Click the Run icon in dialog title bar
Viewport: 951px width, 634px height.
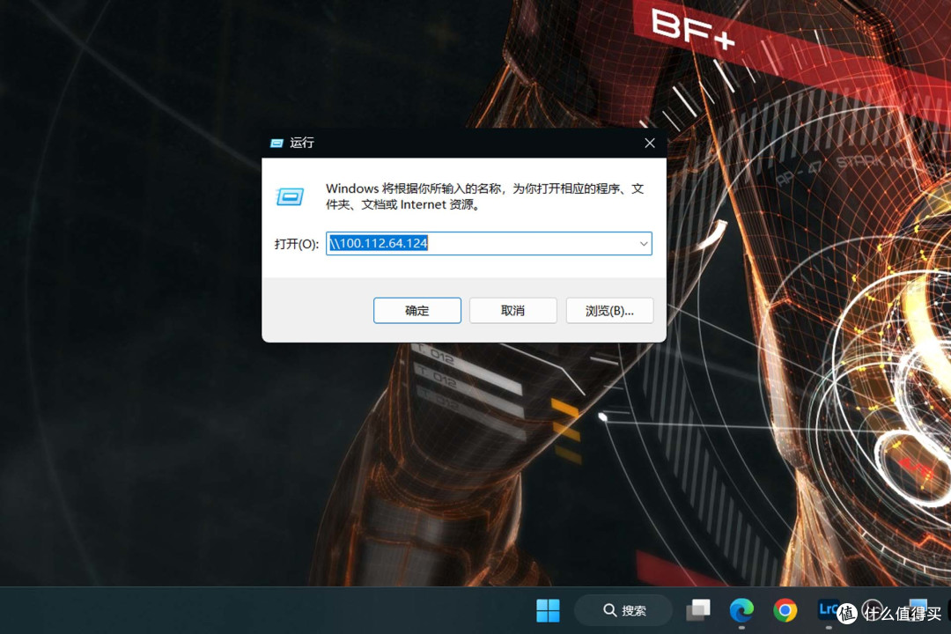click(276, 144)
